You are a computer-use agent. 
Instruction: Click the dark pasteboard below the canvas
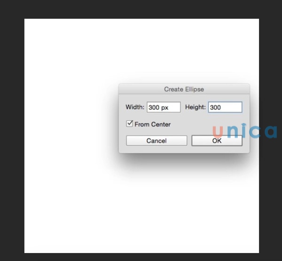pyautogui.click(x=141, y=257)
